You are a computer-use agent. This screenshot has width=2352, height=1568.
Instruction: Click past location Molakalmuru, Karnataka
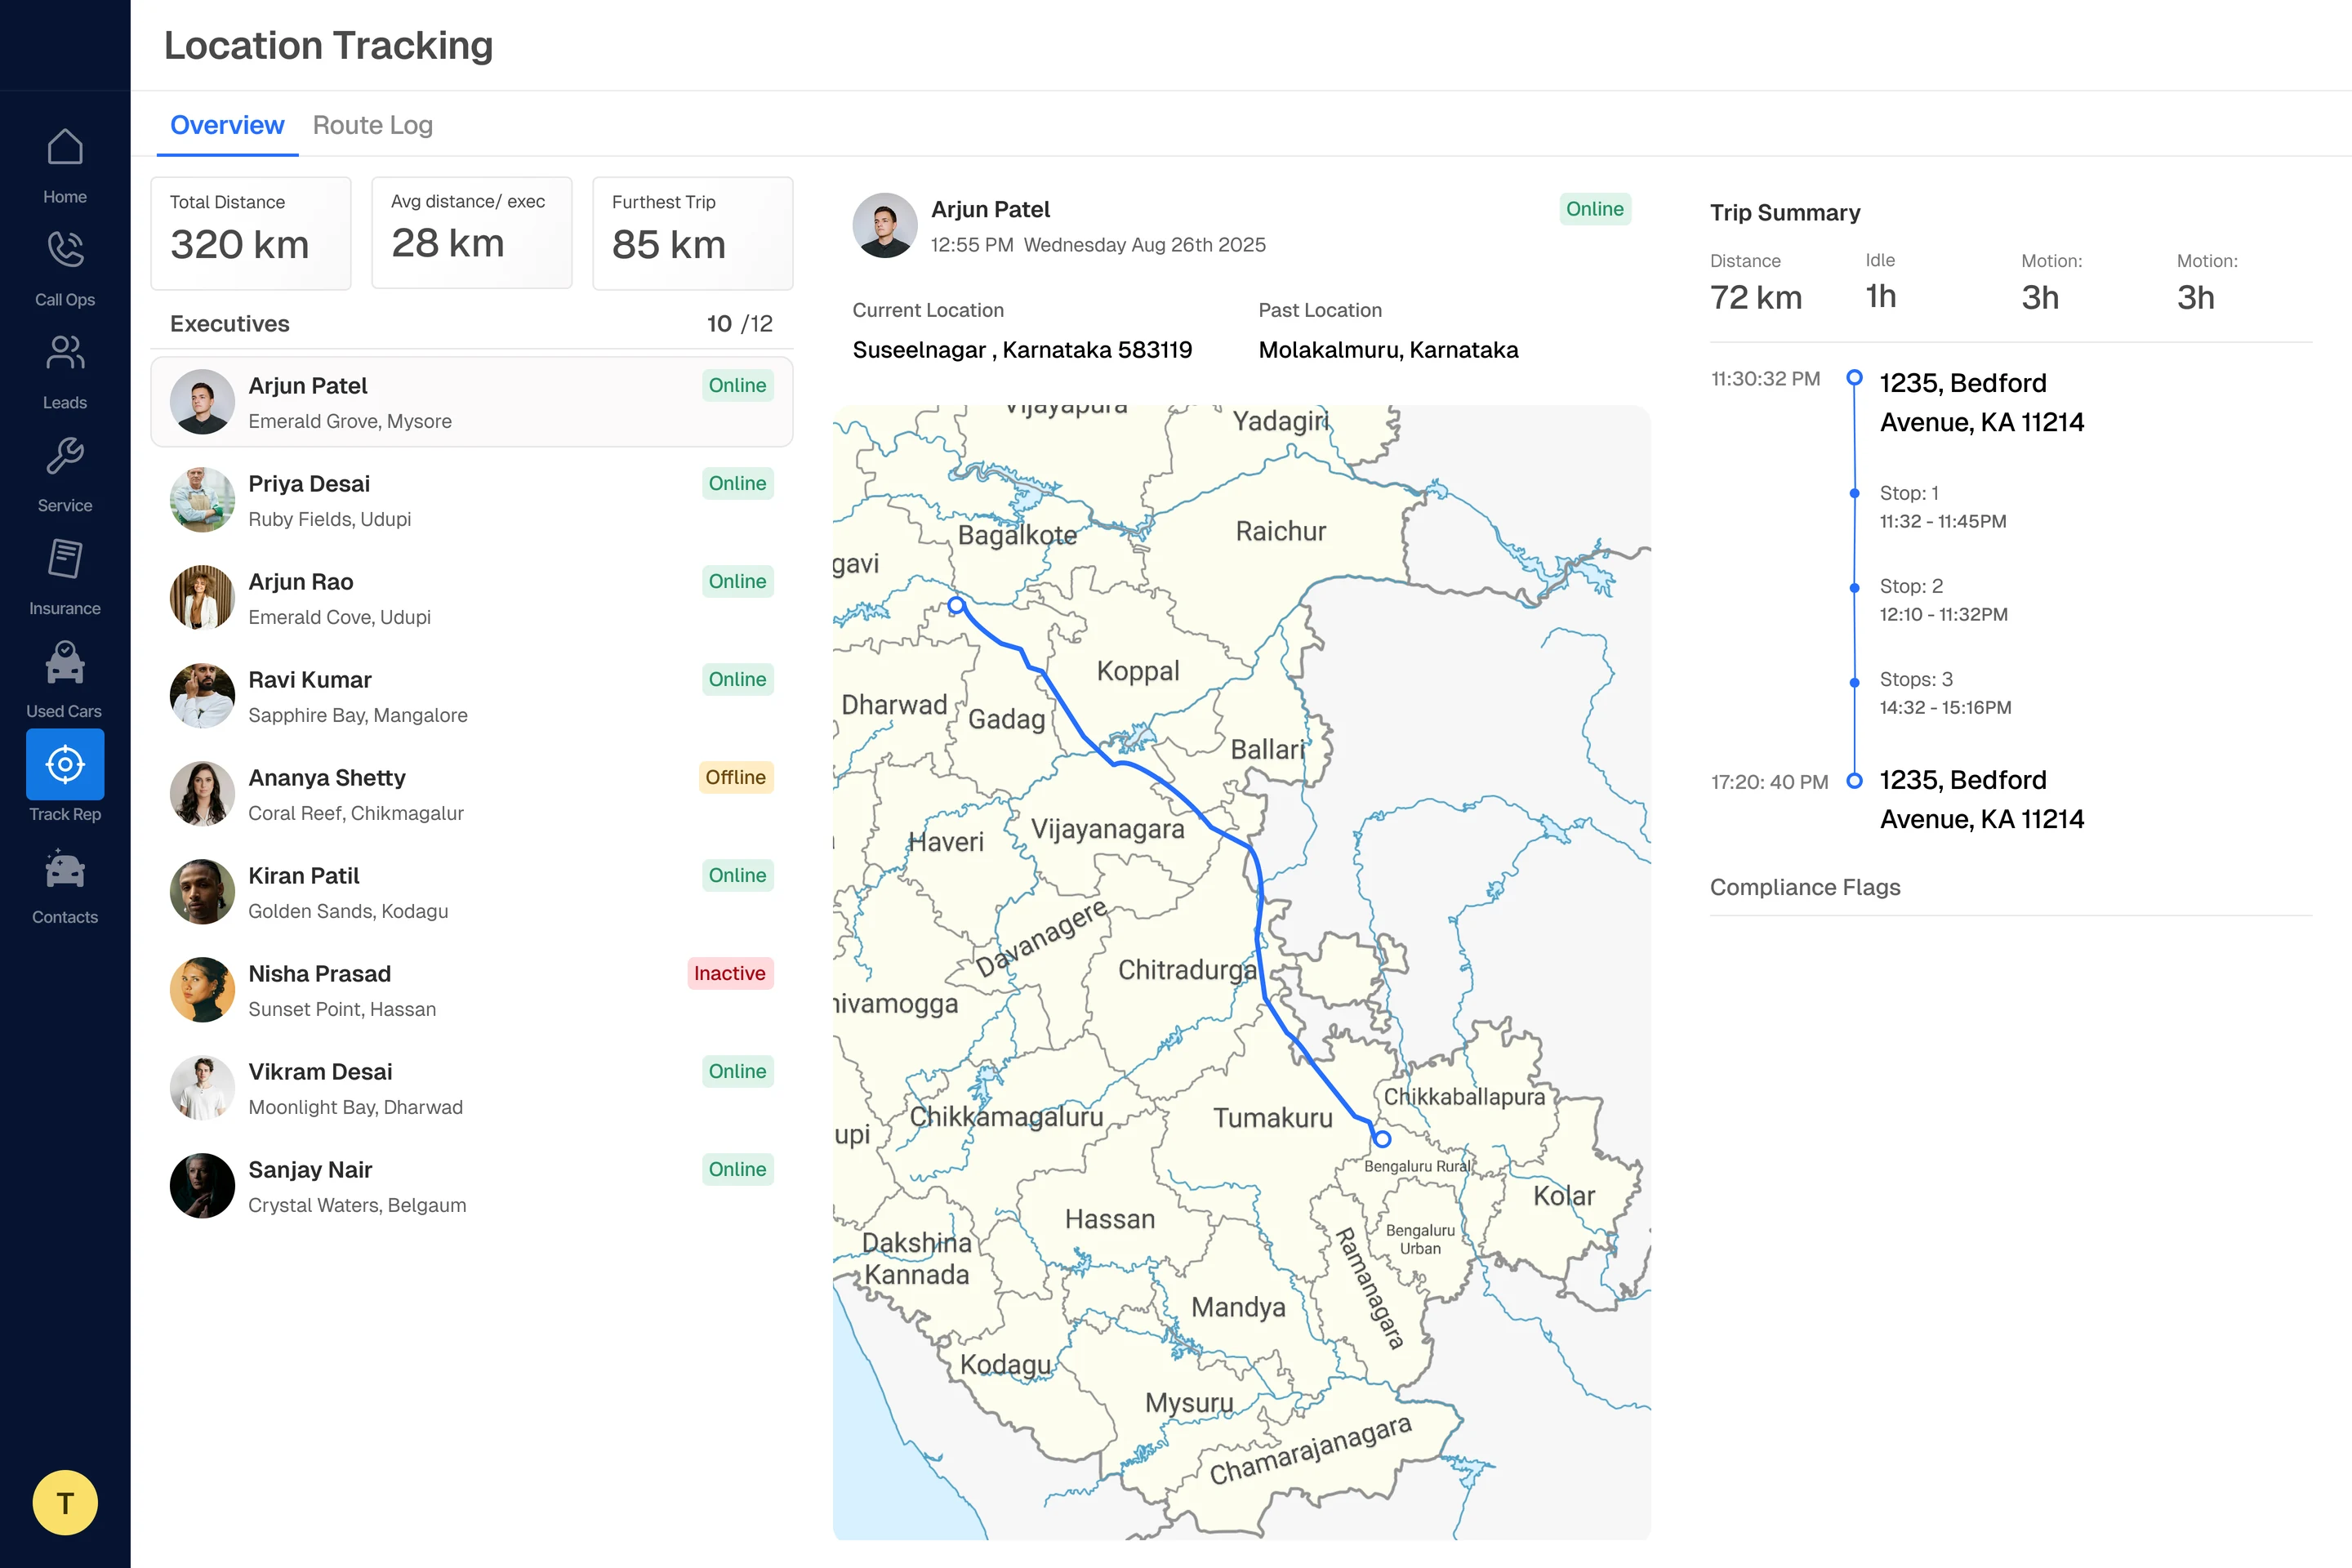1388,350
